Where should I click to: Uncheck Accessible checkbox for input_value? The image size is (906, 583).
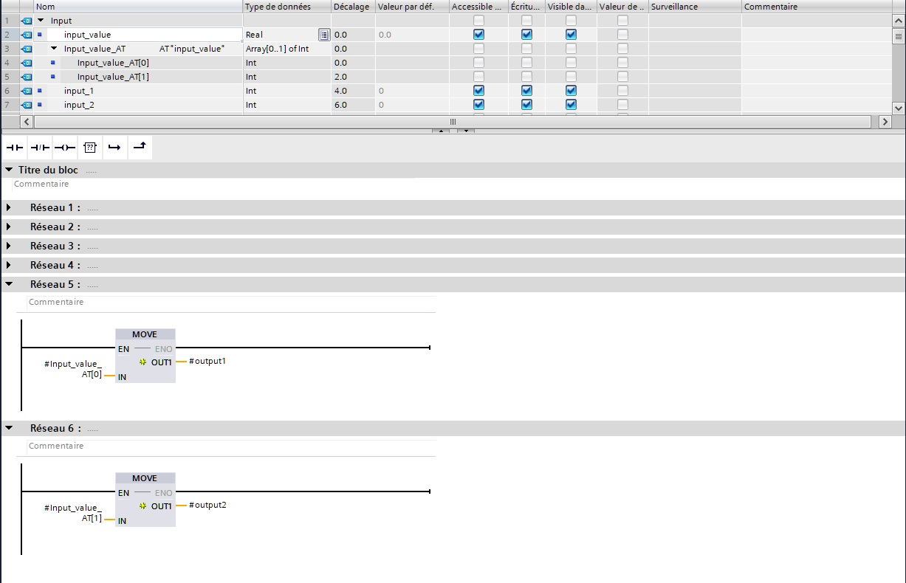click(x=478, y=35)
